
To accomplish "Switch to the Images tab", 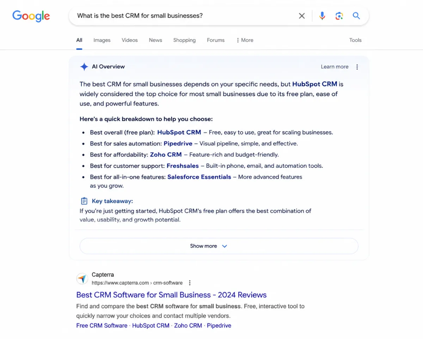I will point(102,40).
